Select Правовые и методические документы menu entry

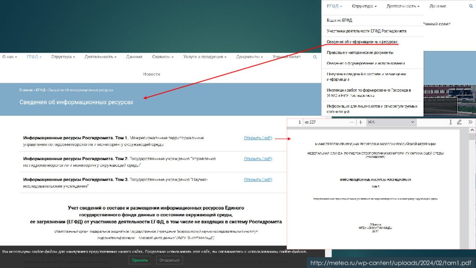[360, 53]
